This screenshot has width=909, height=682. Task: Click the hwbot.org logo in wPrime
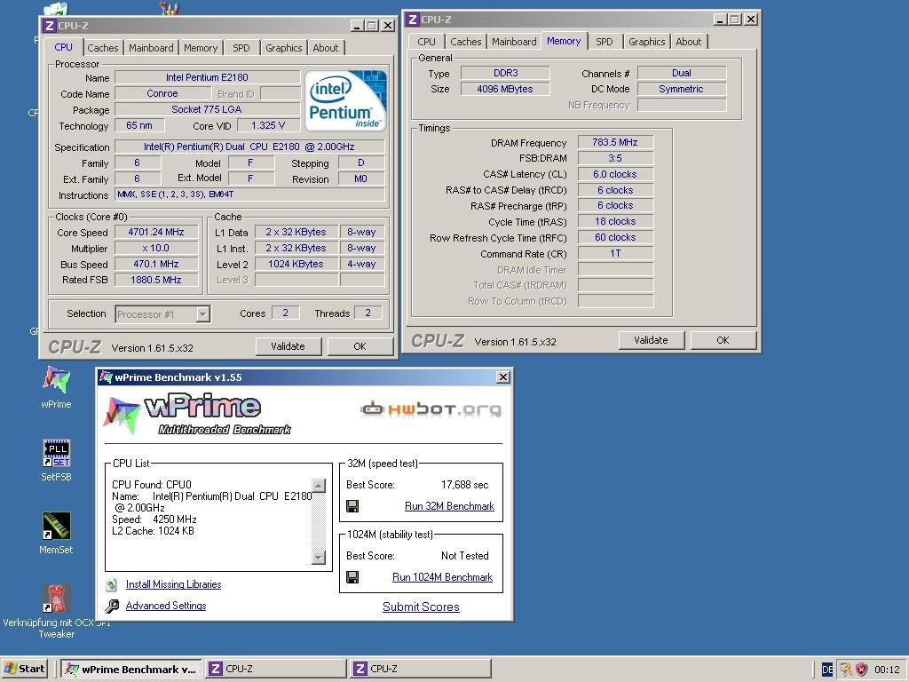[x=431, y=408]
